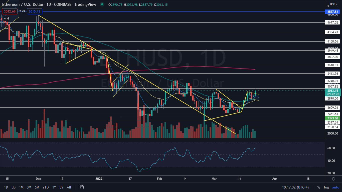Show the All time range

coord(69,187)
